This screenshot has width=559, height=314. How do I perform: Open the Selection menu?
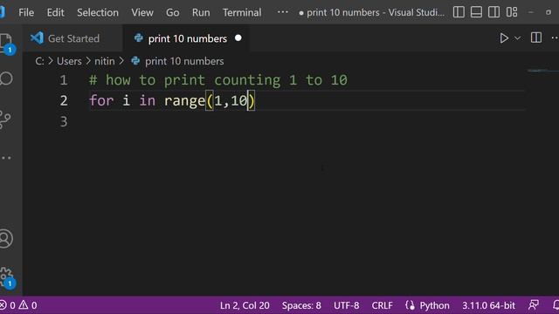point(98,12)
